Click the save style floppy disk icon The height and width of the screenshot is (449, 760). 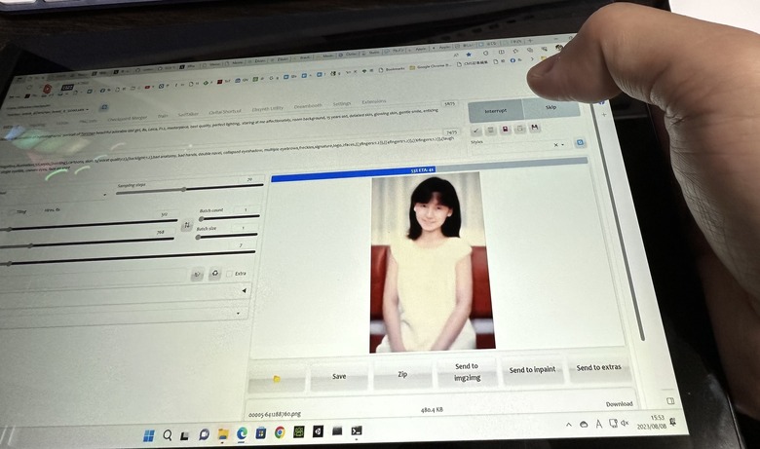point(535,128)
